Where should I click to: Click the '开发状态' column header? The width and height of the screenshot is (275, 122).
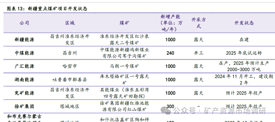click(244, 23)
